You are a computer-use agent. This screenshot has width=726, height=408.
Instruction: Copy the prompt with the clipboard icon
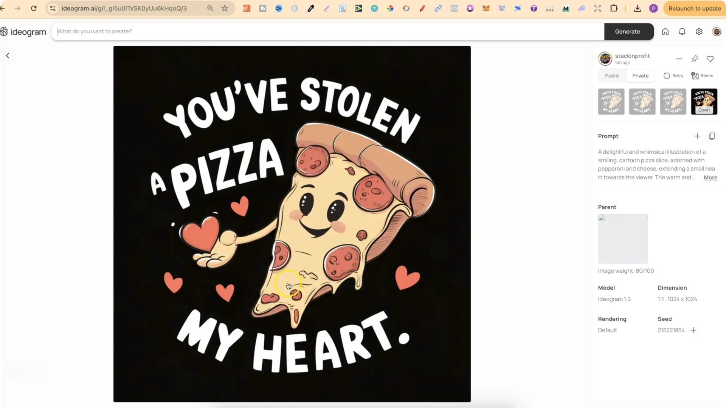click(712, 136)
